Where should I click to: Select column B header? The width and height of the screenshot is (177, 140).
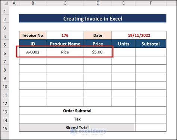[33, 3]
